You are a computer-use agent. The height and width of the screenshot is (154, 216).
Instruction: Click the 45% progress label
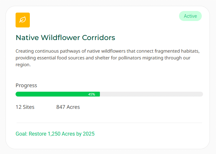[x=92, y=94]
